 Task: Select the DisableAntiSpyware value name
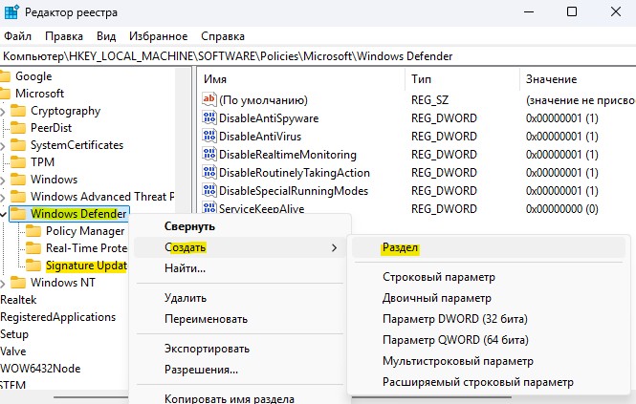(x=269, y=118)
